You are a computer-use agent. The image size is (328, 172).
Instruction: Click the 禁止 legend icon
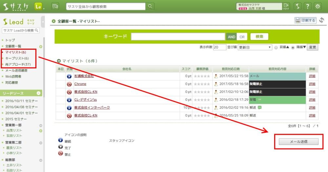(60, 153)
